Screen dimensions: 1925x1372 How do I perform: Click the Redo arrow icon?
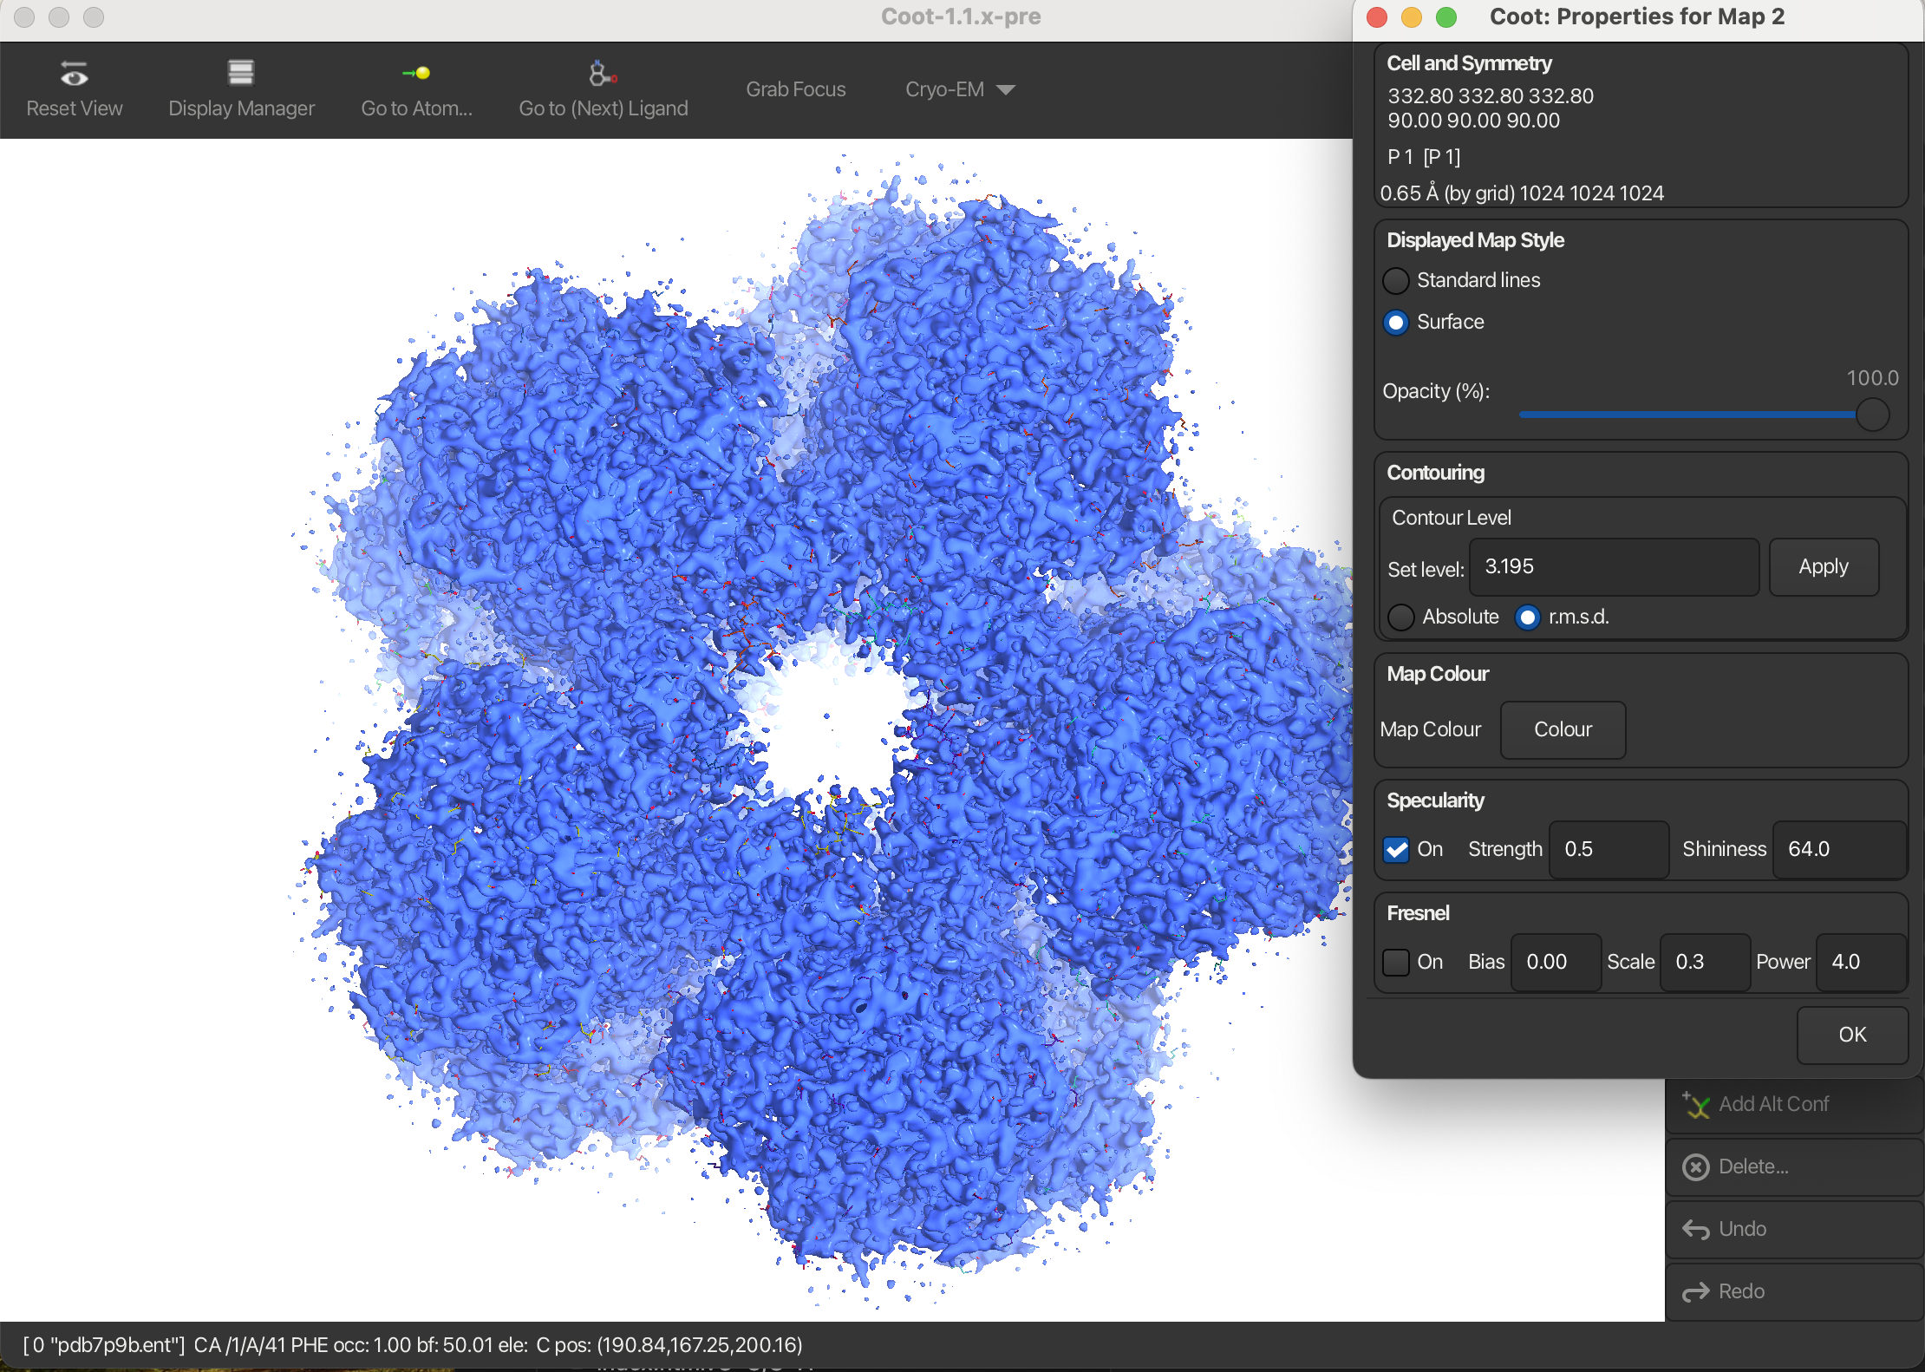(x=1696, y=1292)
